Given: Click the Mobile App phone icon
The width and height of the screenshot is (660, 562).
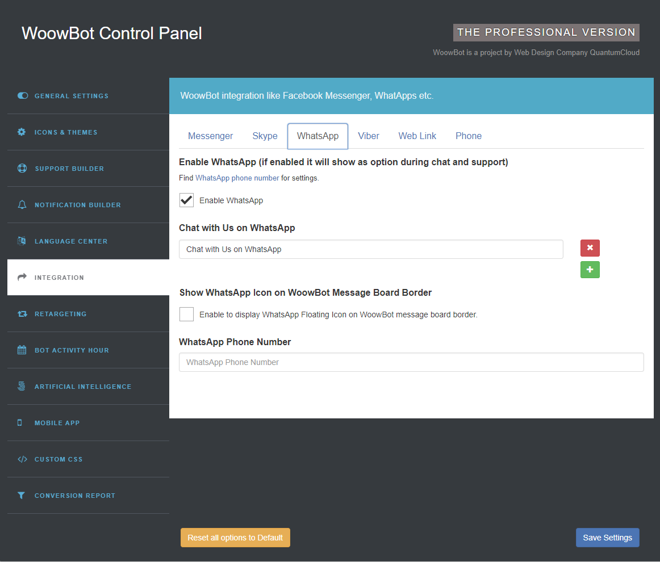Looking at the screenshot, I should point(19,423).
